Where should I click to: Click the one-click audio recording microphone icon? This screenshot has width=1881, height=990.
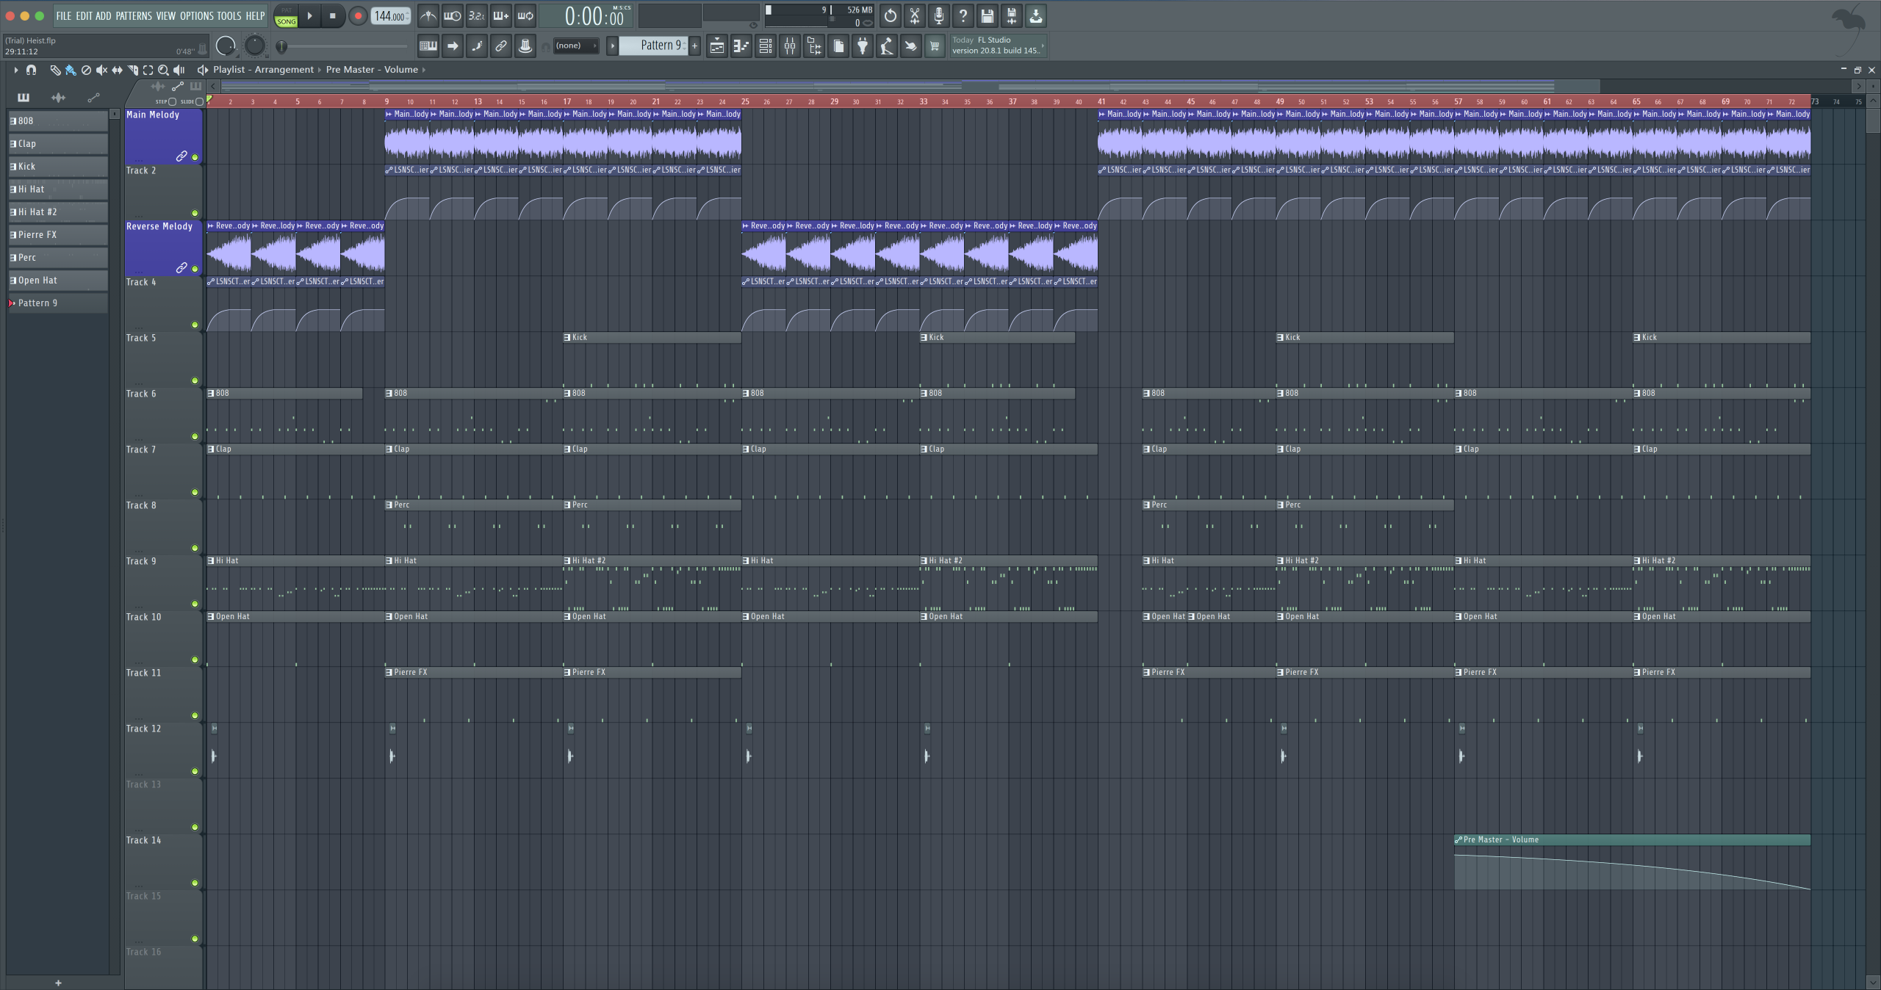pos(938,15)
